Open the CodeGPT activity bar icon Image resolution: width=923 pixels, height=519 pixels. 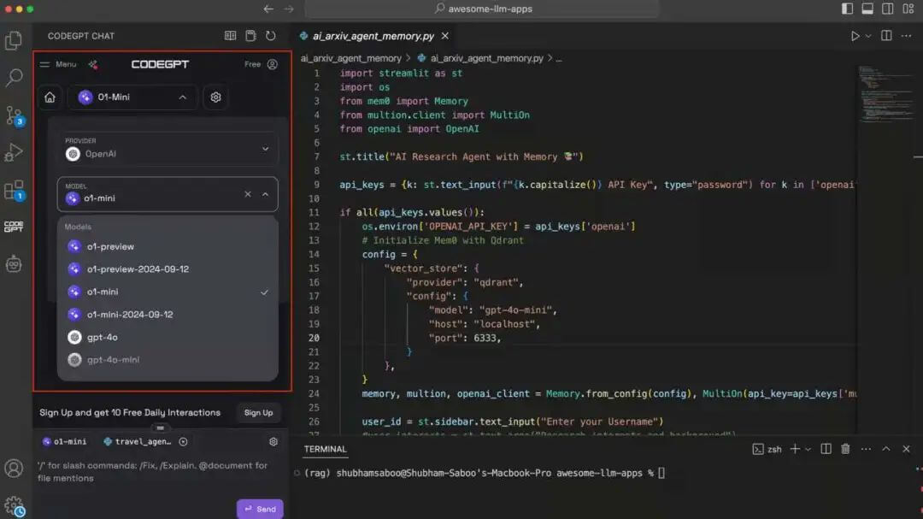pyautogui.click(x=14, y=227)
